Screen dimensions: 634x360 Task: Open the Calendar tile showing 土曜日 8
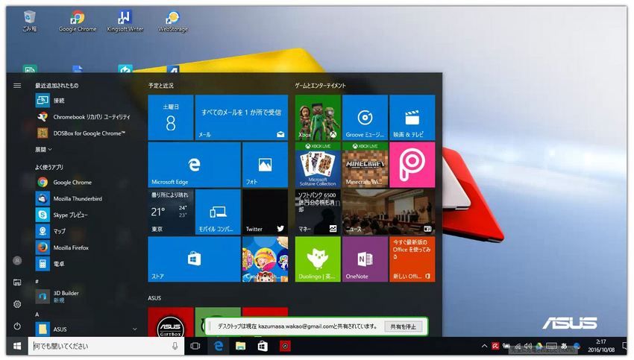click(x=171, y=118)
